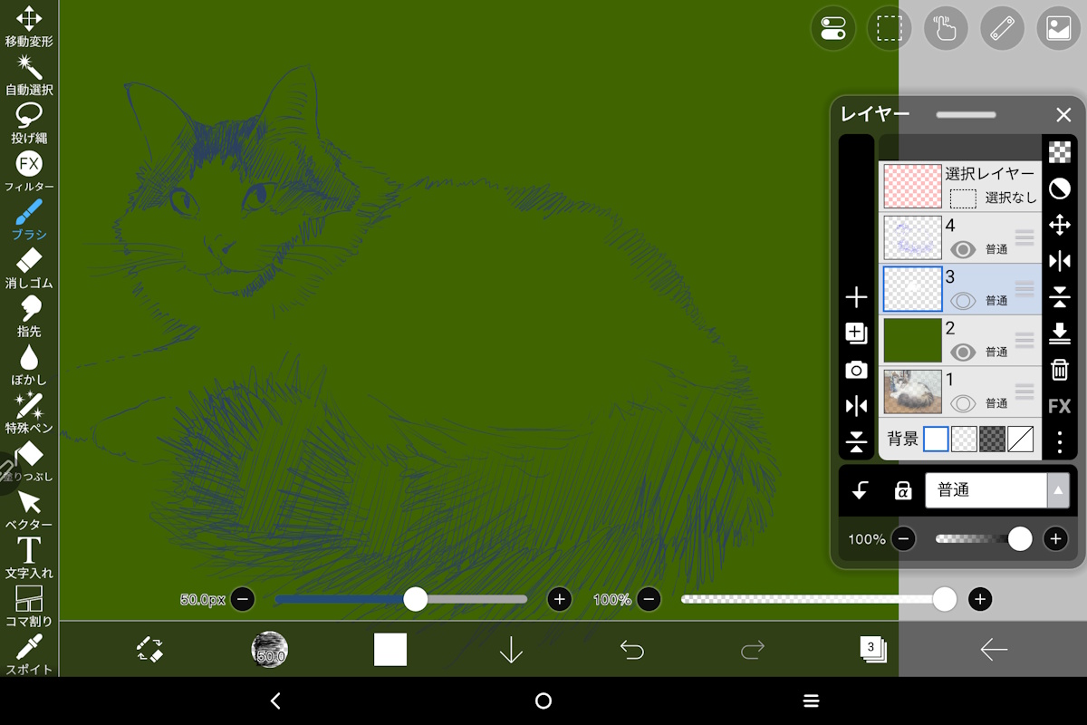The image size is (1087, 725).
Task: Open the three-dot layer options menu
Action: click(1059, 442)
